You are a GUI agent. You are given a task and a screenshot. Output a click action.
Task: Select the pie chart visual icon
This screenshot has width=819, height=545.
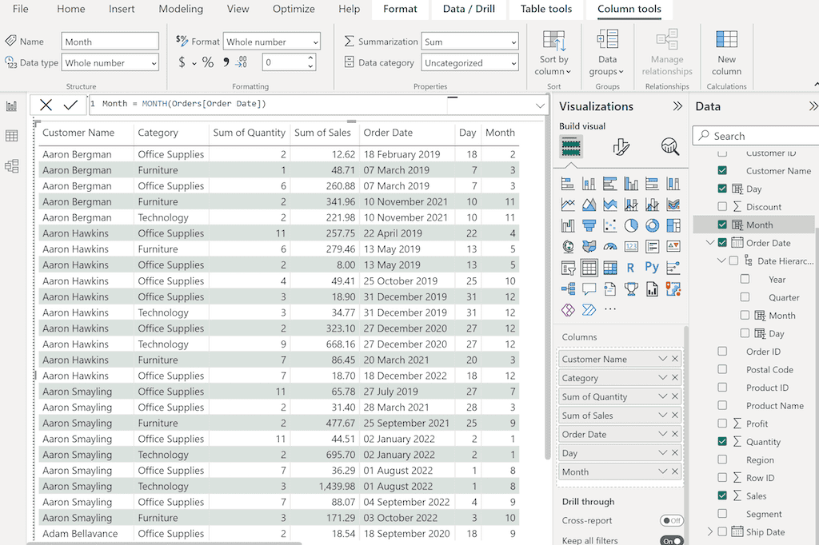[x=631, y=225]
